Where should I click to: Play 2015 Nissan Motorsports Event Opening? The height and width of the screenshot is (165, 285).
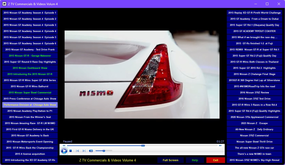[x=30, y=142]
